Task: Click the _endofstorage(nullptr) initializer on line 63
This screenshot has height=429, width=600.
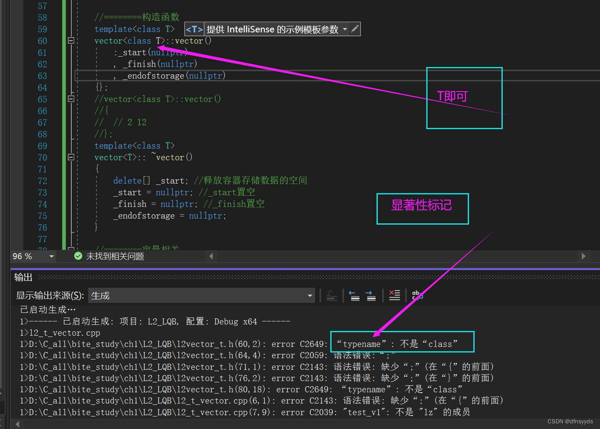Action: [174, 76]
